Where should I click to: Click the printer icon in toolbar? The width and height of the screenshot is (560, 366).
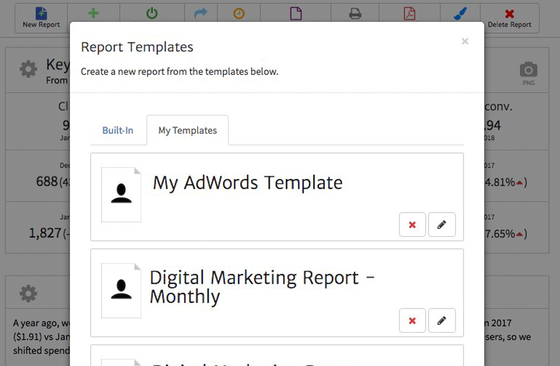click(x=355, y=14)
